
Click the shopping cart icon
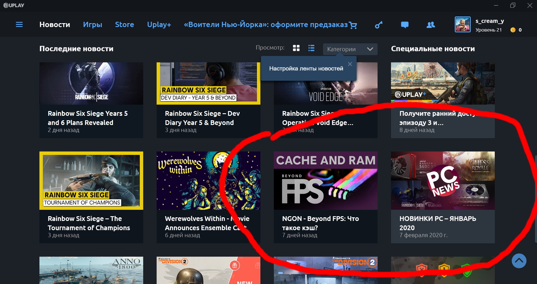coord(353,25)
